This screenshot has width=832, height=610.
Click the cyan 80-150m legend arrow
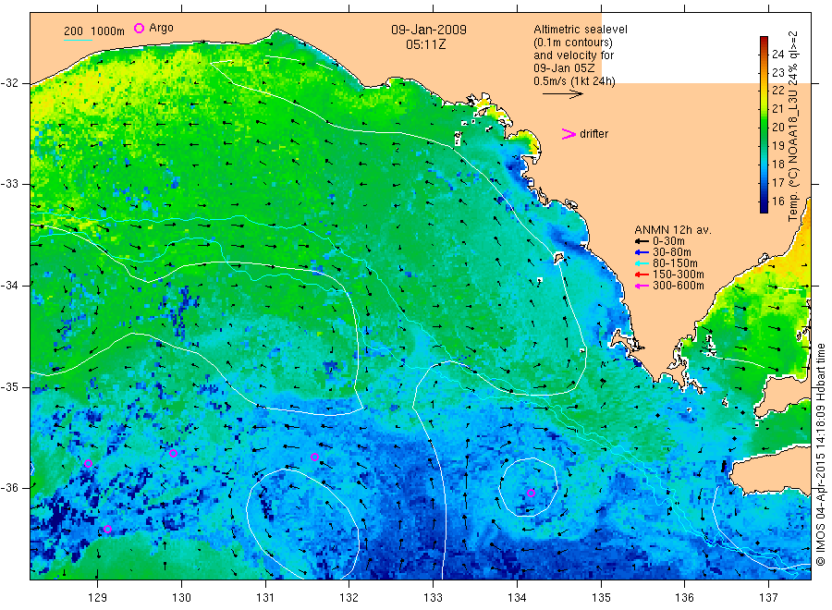click(642, 263)
